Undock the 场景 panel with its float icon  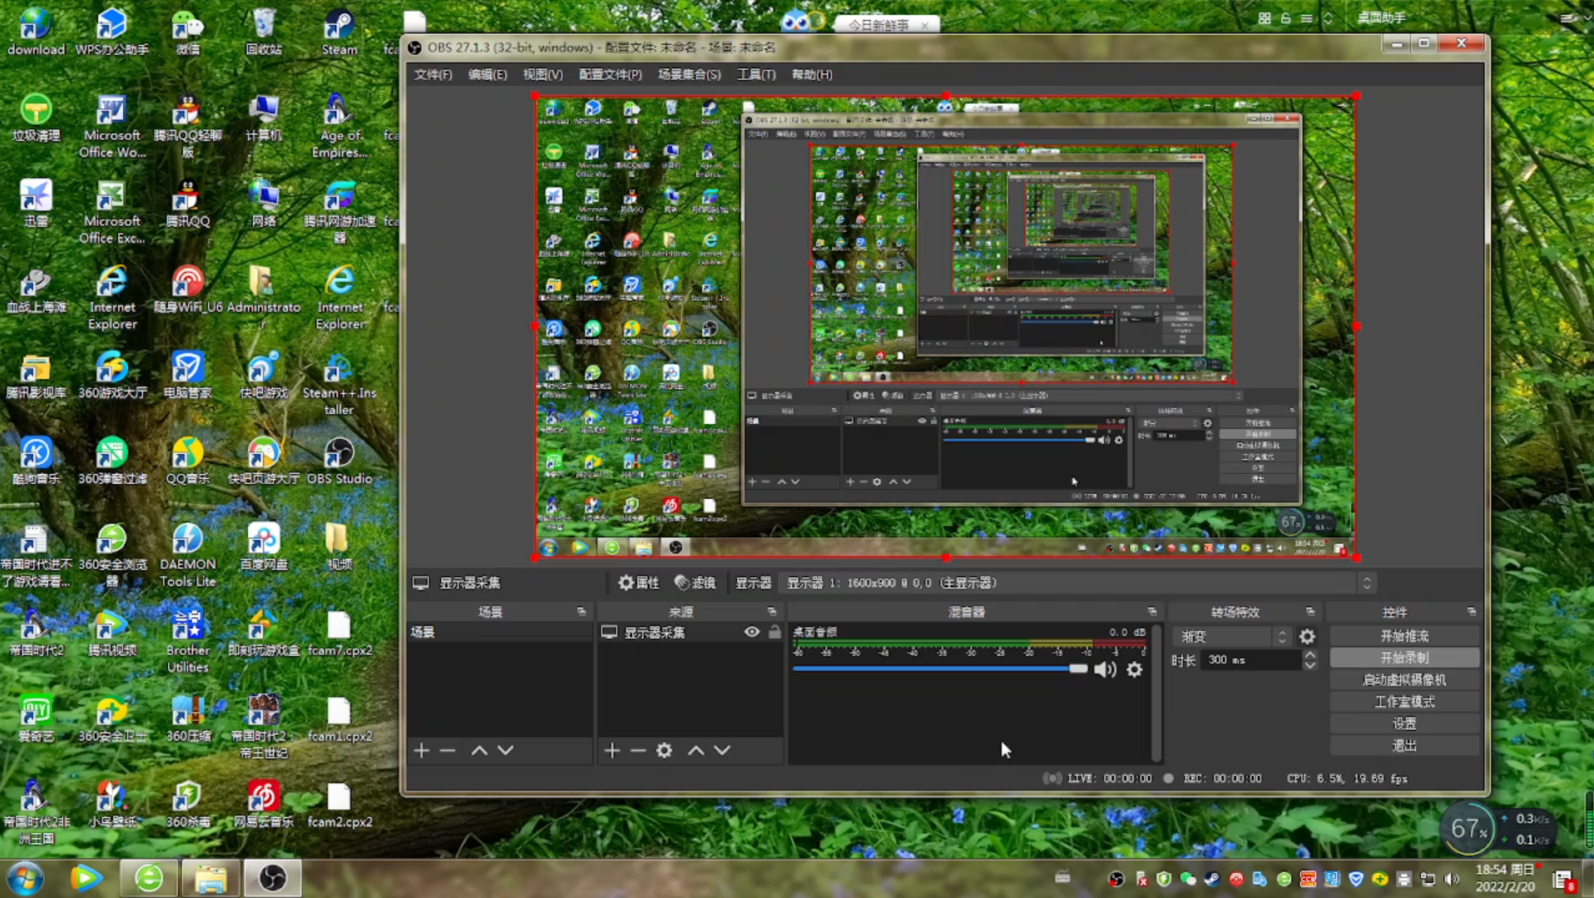pyautogui.click(x=581, y=612)
